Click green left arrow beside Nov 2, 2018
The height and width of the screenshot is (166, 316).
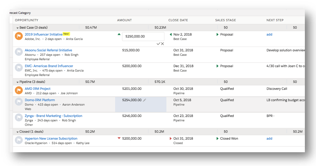click(171, 34)
